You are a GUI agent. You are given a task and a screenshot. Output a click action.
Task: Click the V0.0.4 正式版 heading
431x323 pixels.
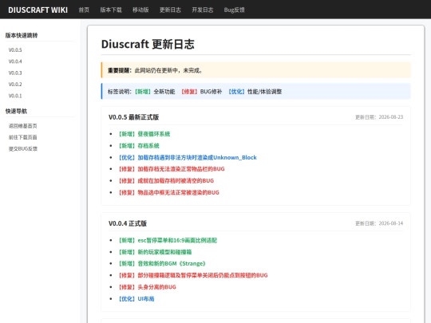128,223
